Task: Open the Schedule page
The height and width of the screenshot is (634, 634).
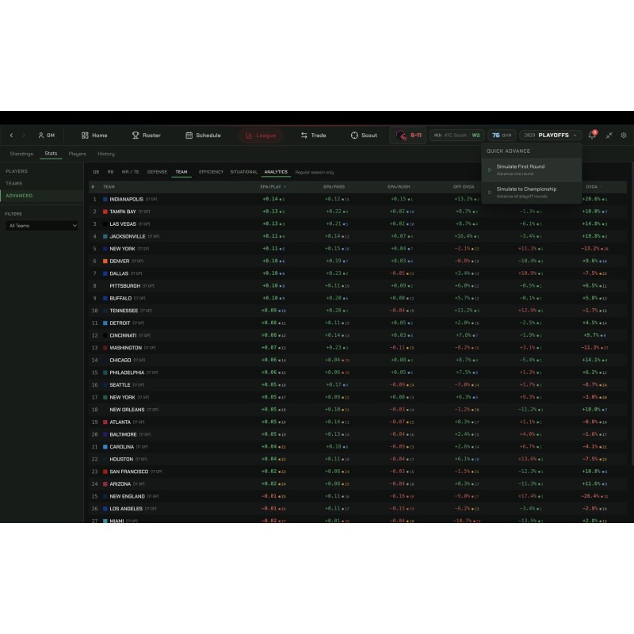Action: click(x=203, y=135)
